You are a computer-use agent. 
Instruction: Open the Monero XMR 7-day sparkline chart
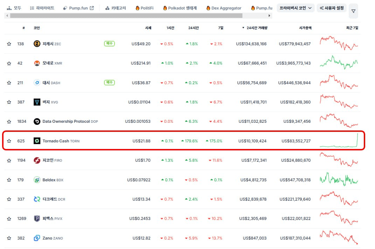point(339,62)
